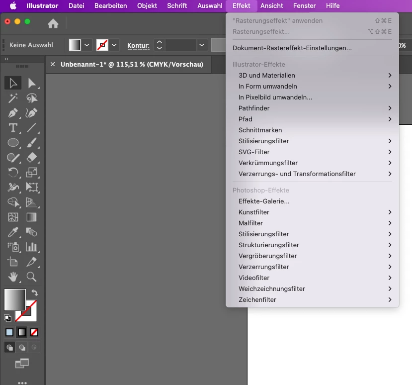Swap fill and stroke colors
Screen dimensions: 412x385
pos(35,292)
